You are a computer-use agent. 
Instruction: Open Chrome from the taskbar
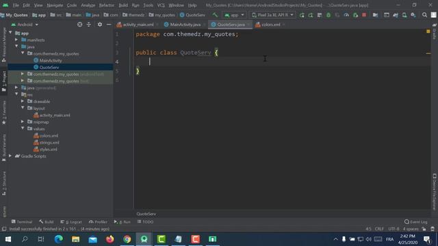(127, 239)
